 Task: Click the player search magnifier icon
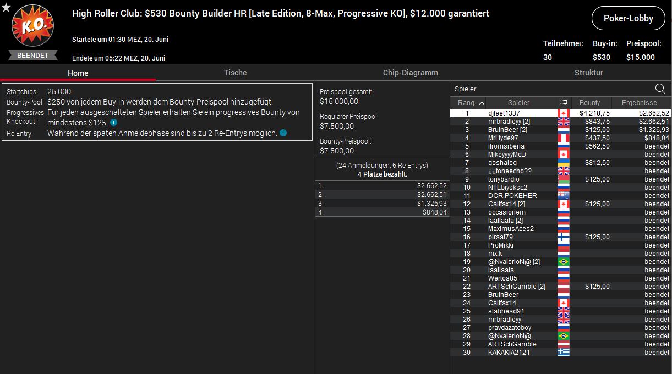point(660,89)
